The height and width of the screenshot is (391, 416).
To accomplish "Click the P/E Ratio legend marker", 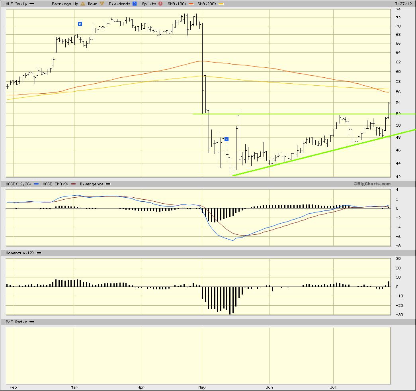I will tap(31, 322).
